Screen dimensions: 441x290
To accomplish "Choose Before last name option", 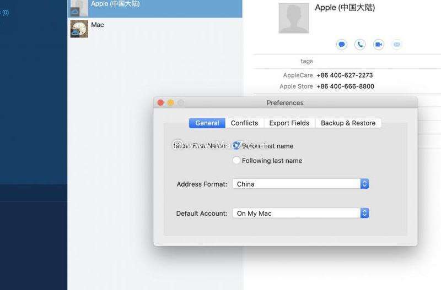I will coord(236,146).
